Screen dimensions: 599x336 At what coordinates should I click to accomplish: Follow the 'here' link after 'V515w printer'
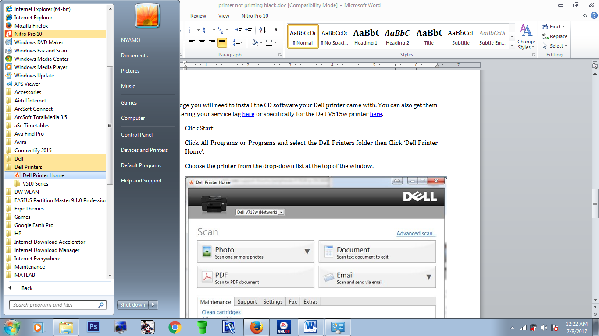(376, 114)
